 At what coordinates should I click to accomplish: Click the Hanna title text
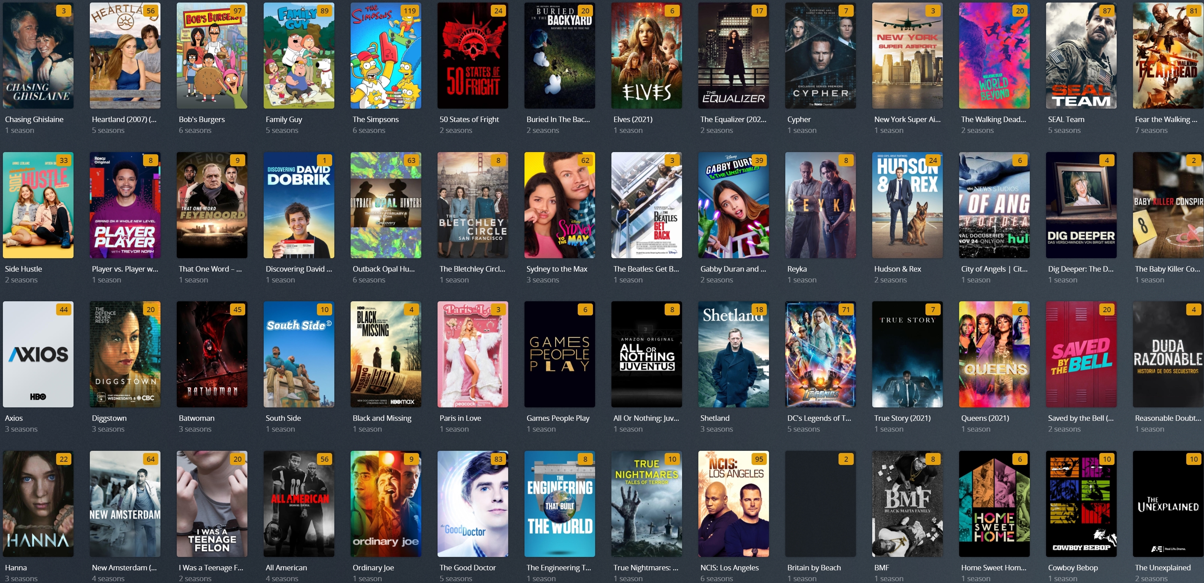(16, 567)
